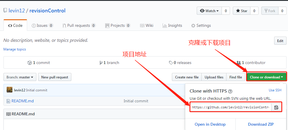Click the issue icon on Issues tab

[34, 26]
